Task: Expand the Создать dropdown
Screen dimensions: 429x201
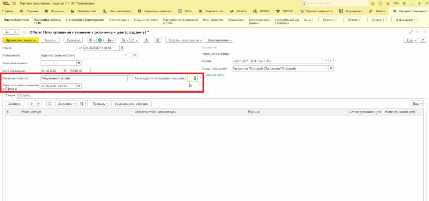Action: (x=328, y=20)
